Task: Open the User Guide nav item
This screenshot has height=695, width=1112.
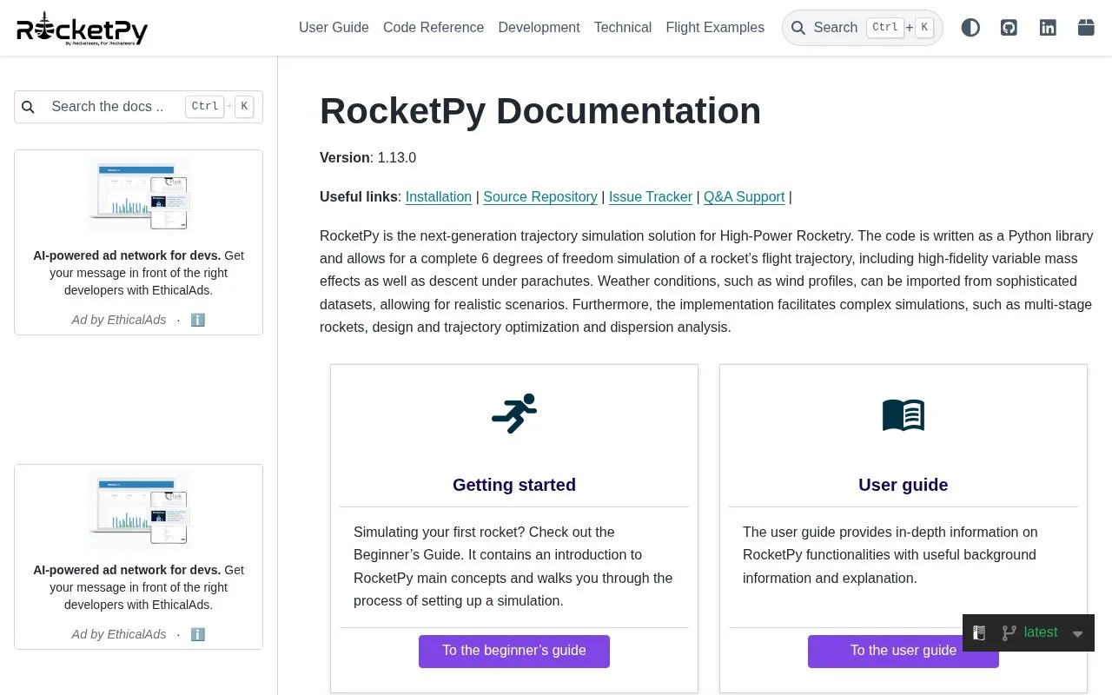Action: tap(334, 28)
